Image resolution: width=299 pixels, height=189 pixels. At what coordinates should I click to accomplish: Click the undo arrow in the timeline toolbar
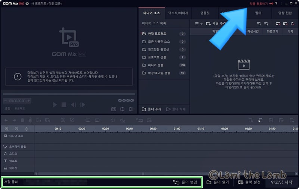tap(6, 120)
